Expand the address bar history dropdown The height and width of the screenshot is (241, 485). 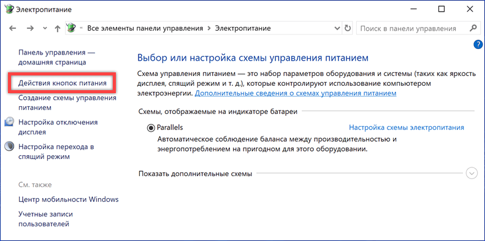click(x=337, y=28)
